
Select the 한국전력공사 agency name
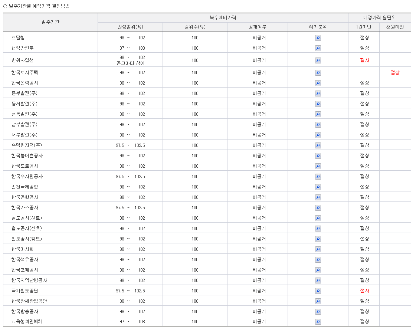24,83
